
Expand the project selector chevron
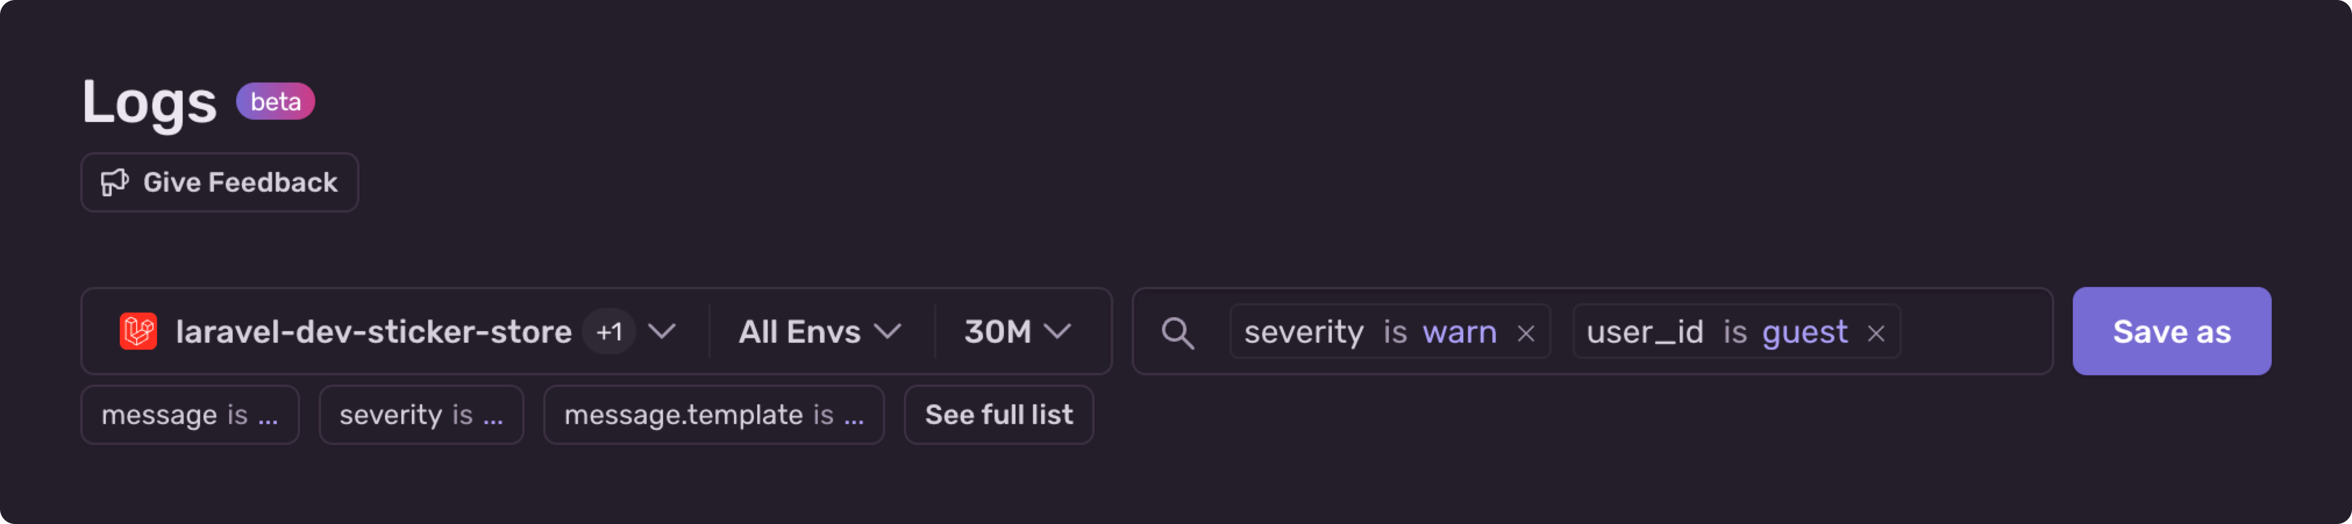tap(662, 332)
